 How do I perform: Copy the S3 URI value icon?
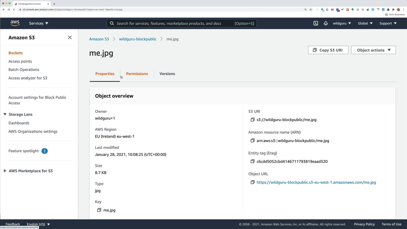[252, 120]
